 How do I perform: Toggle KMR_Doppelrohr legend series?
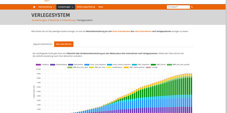141,65
